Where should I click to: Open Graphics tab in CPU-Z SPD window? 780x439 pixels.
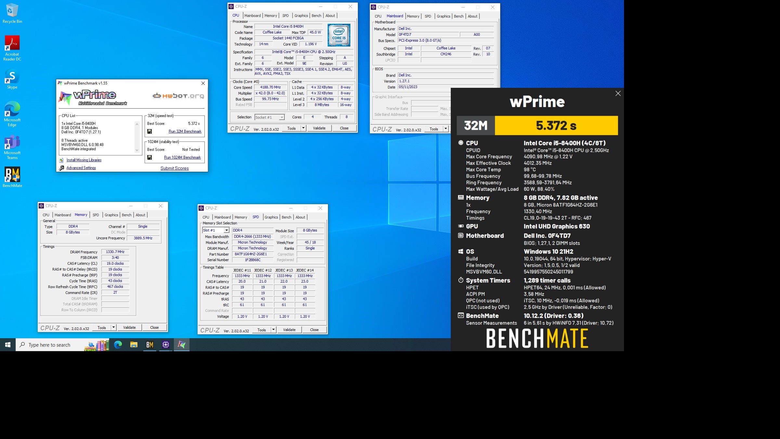click(x=271, y=217)
